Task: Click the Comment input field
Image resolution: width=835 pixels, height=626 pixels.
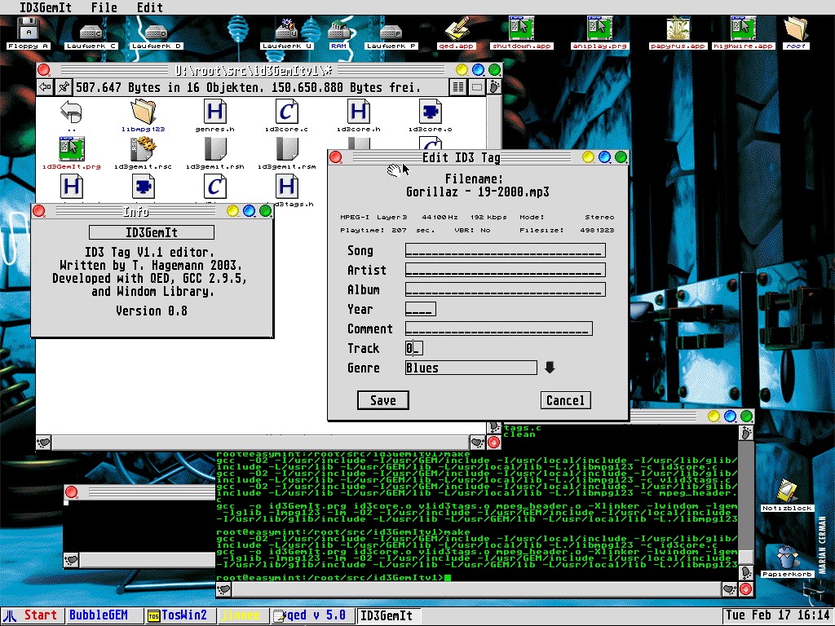Action: 499,329
